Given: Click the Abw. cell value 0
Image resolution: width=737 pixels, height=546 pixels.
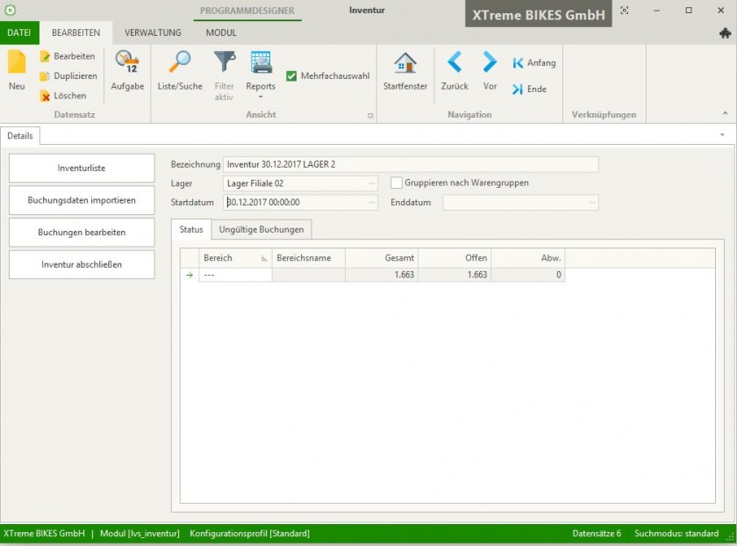Looking at the screenshot, I should pyautogui.click(x=528, y=275).
